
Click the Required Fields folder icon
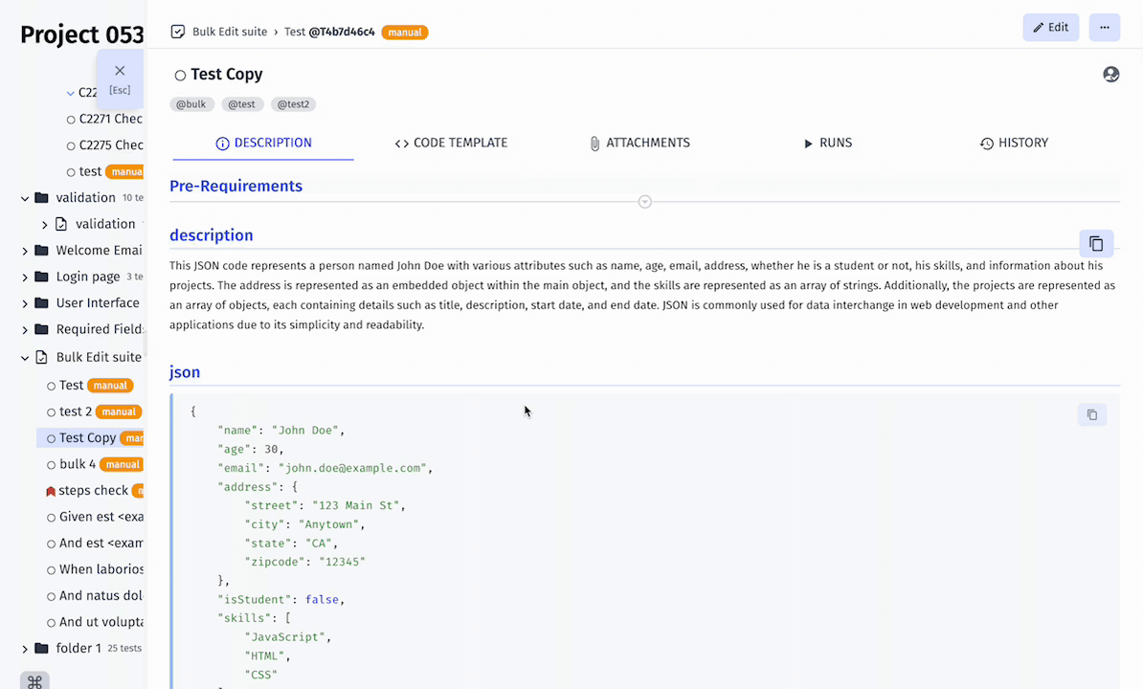41,329
